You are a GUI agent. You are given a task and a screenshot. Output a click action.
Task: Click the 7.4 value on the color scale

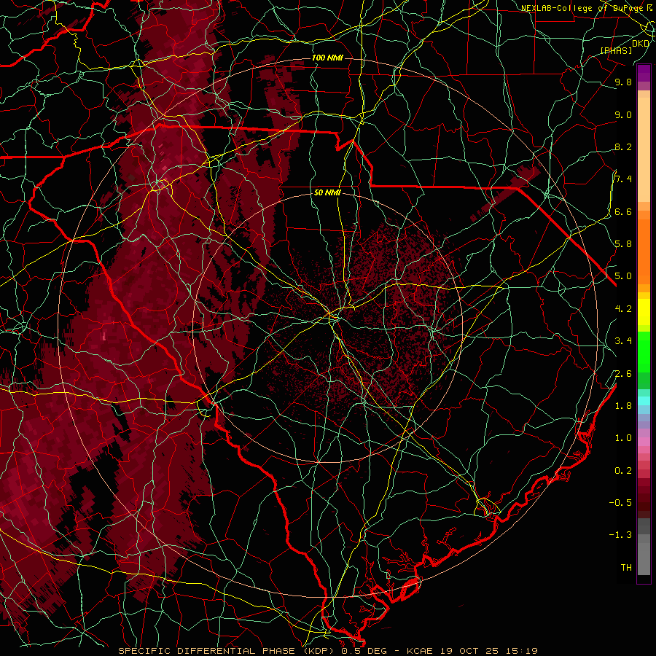coord(623,179)
